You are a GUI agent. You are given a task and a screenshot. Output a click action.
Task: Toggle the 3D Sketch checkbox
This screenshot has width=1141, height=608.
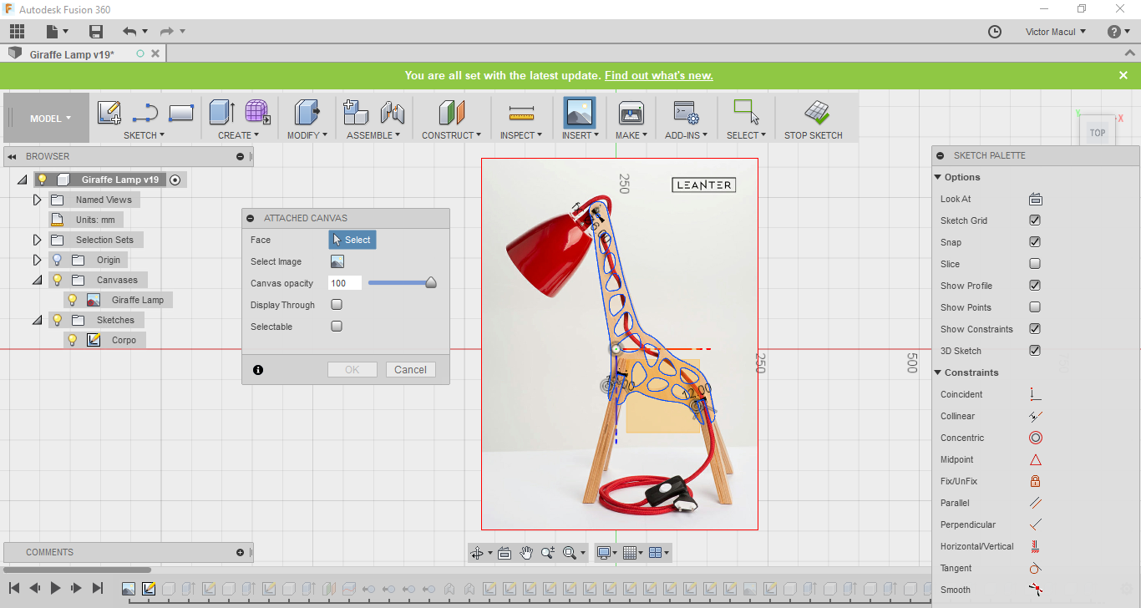pos(1035,351)
